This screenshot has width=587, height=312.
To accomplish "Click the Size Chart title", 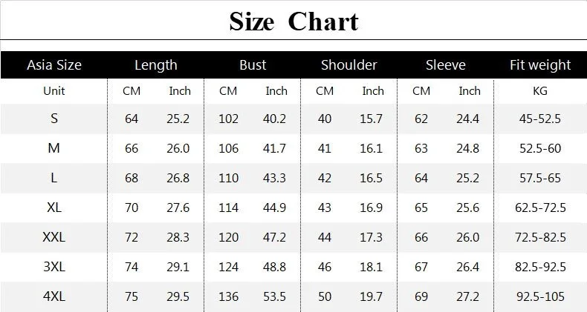I will pos(293,21).
